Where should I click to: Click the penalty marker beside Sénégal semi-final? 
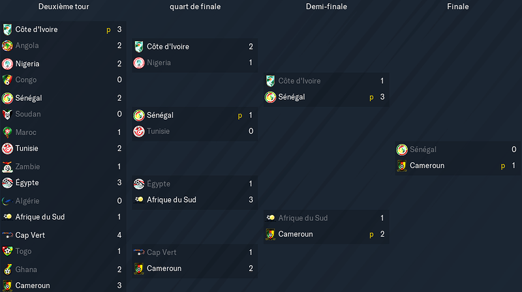coord(371,98)
